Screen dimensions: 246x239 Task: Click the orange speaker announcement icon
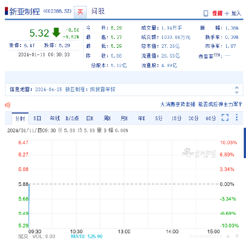click(x=8, y=105)
